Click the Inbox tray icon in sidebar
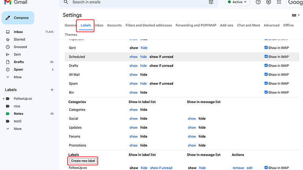 tap(8, 32)
